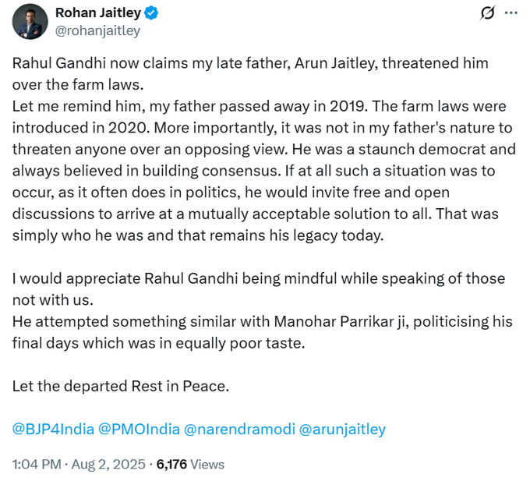Open the three-dot More options menu
The height and width of the screenshot is (481, 530).
tap(511, 13)
